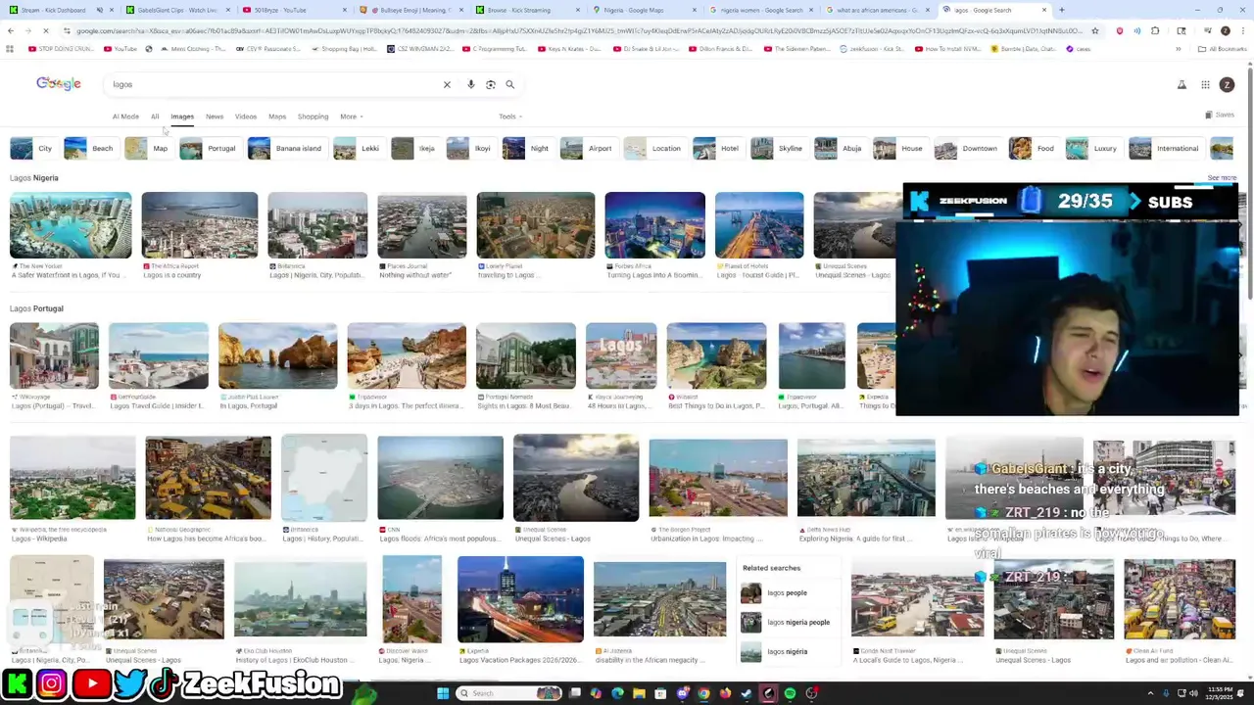1254x705 pixels.
Task: Stop loading the page in Chrome toolbar
Action: click(45, 31)
